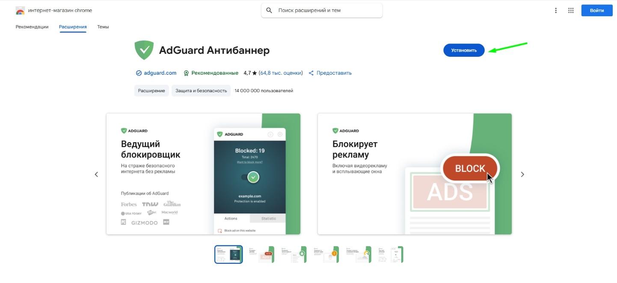This screenshot has height=283, width=617.
Task: Show previous screenshot with the left arrow
Action: click(96, 174)
